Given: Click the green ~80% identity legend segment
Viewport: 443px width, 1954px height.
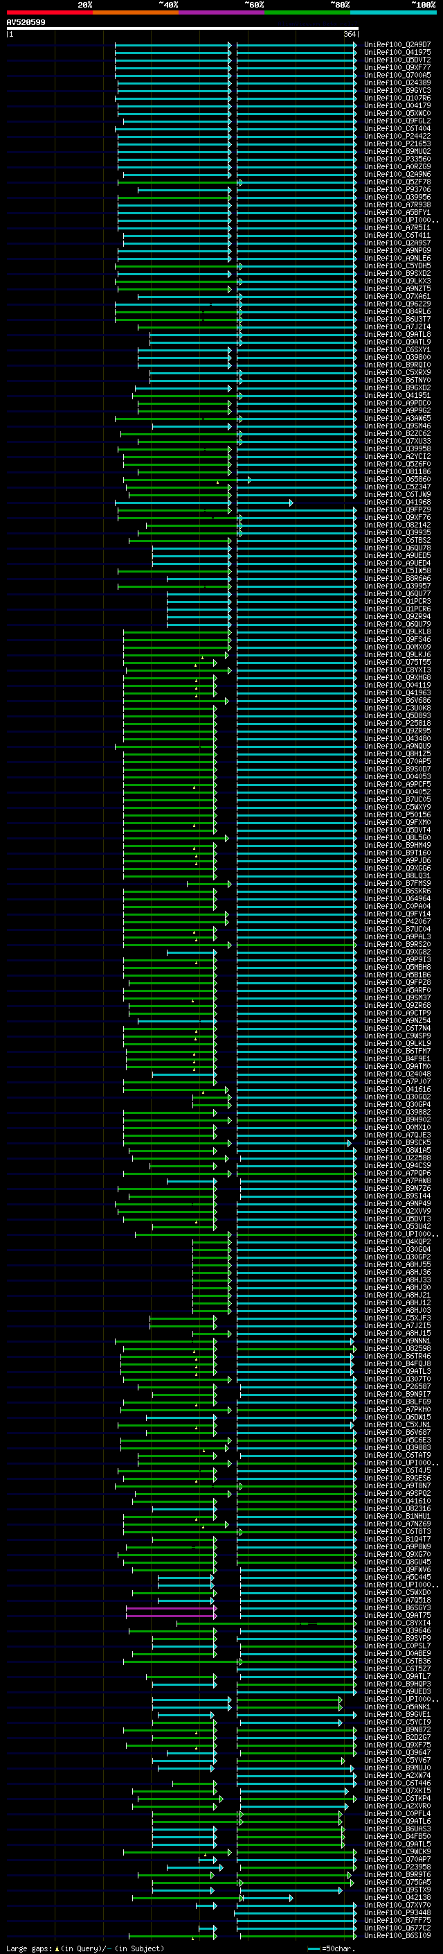Looking at the screenshot, I should pos(307,12).
